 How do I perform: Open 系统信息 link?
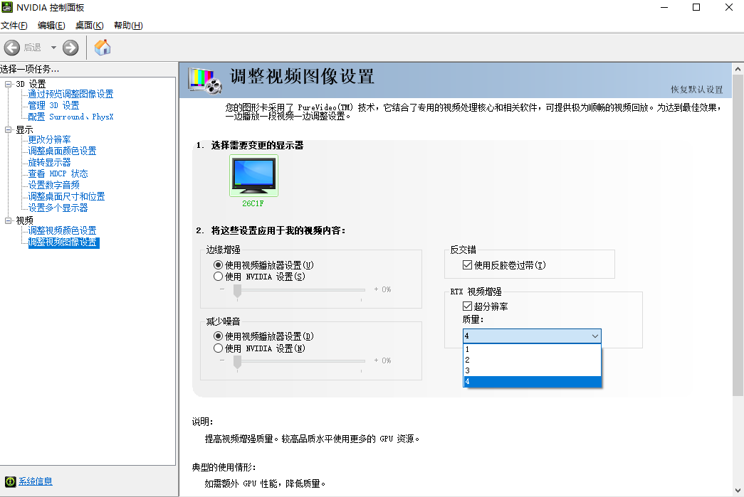pos(36,481)
